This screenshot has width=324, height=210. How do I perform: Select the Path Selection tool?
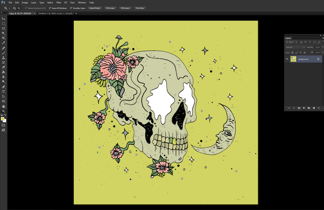4,97
